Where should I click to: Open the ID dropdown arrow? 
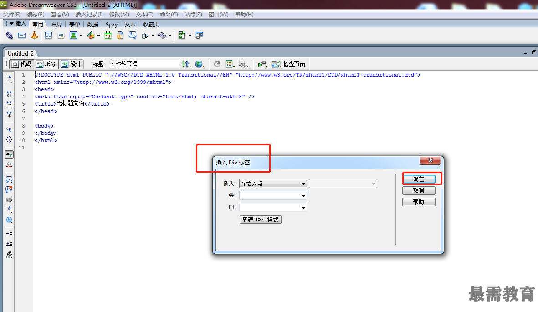303,207
